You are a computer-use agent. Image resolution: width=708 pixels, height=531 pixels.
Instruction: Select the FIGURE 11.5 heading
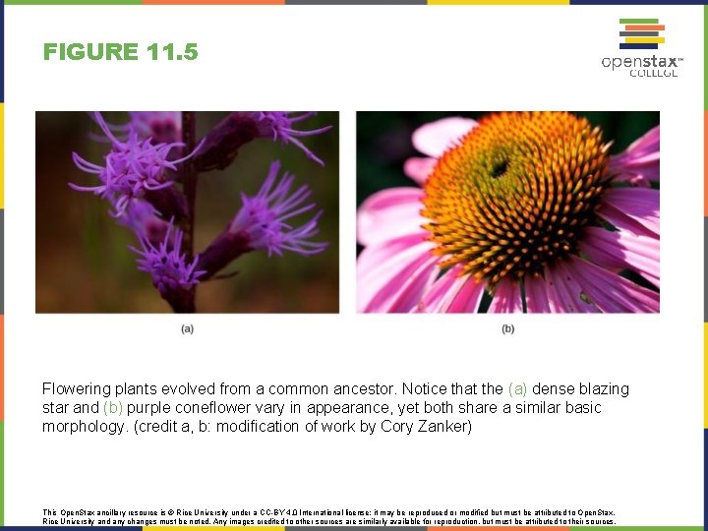pyautogui.click(x=121, y=51)
